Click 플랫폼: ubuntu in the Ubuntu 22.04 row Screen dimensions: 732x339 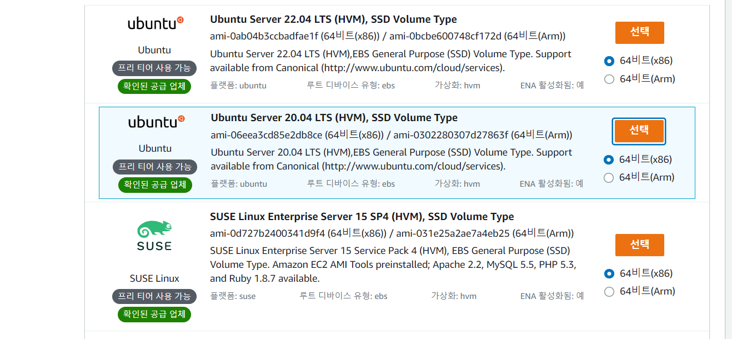click(238, 86)
